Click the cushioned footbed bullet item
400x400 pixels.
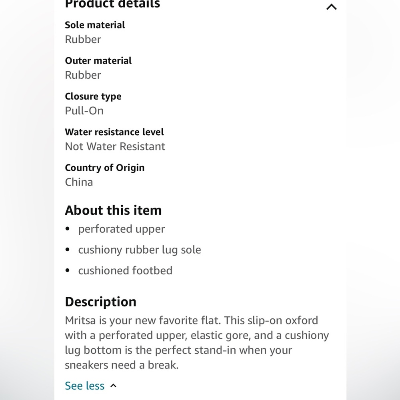pyautogui.click(x=125, y=271)
